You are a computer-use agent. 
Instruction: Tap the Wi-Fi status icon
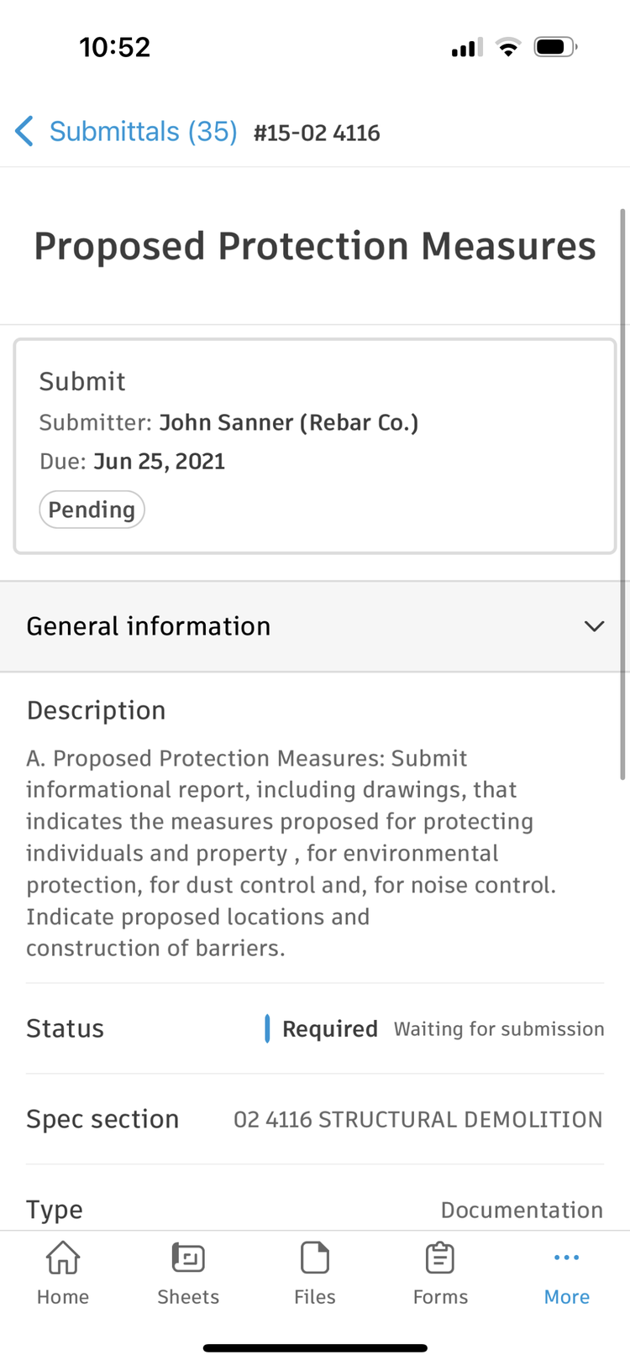(x=507, y=47)
